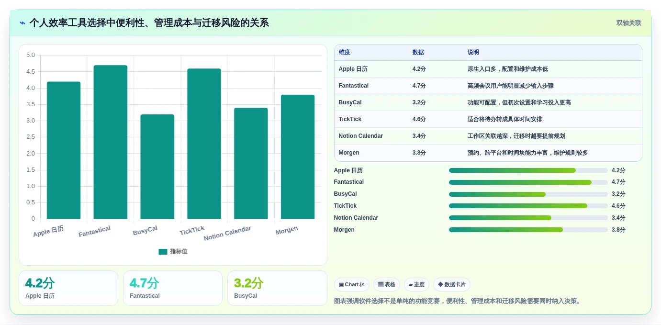
Task: Click the 4.7分 table cell for Fantastical
Action: 419,86
